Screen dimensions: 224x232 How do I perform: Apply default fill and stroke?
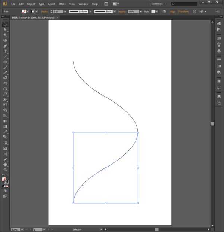tap(3, 175)
